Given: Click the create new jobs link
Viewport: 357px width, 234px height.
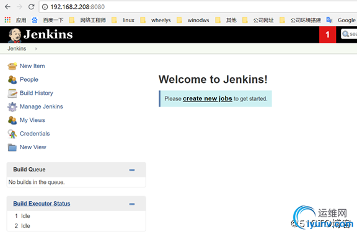Looking at the screenshot, I should [208, 98].
